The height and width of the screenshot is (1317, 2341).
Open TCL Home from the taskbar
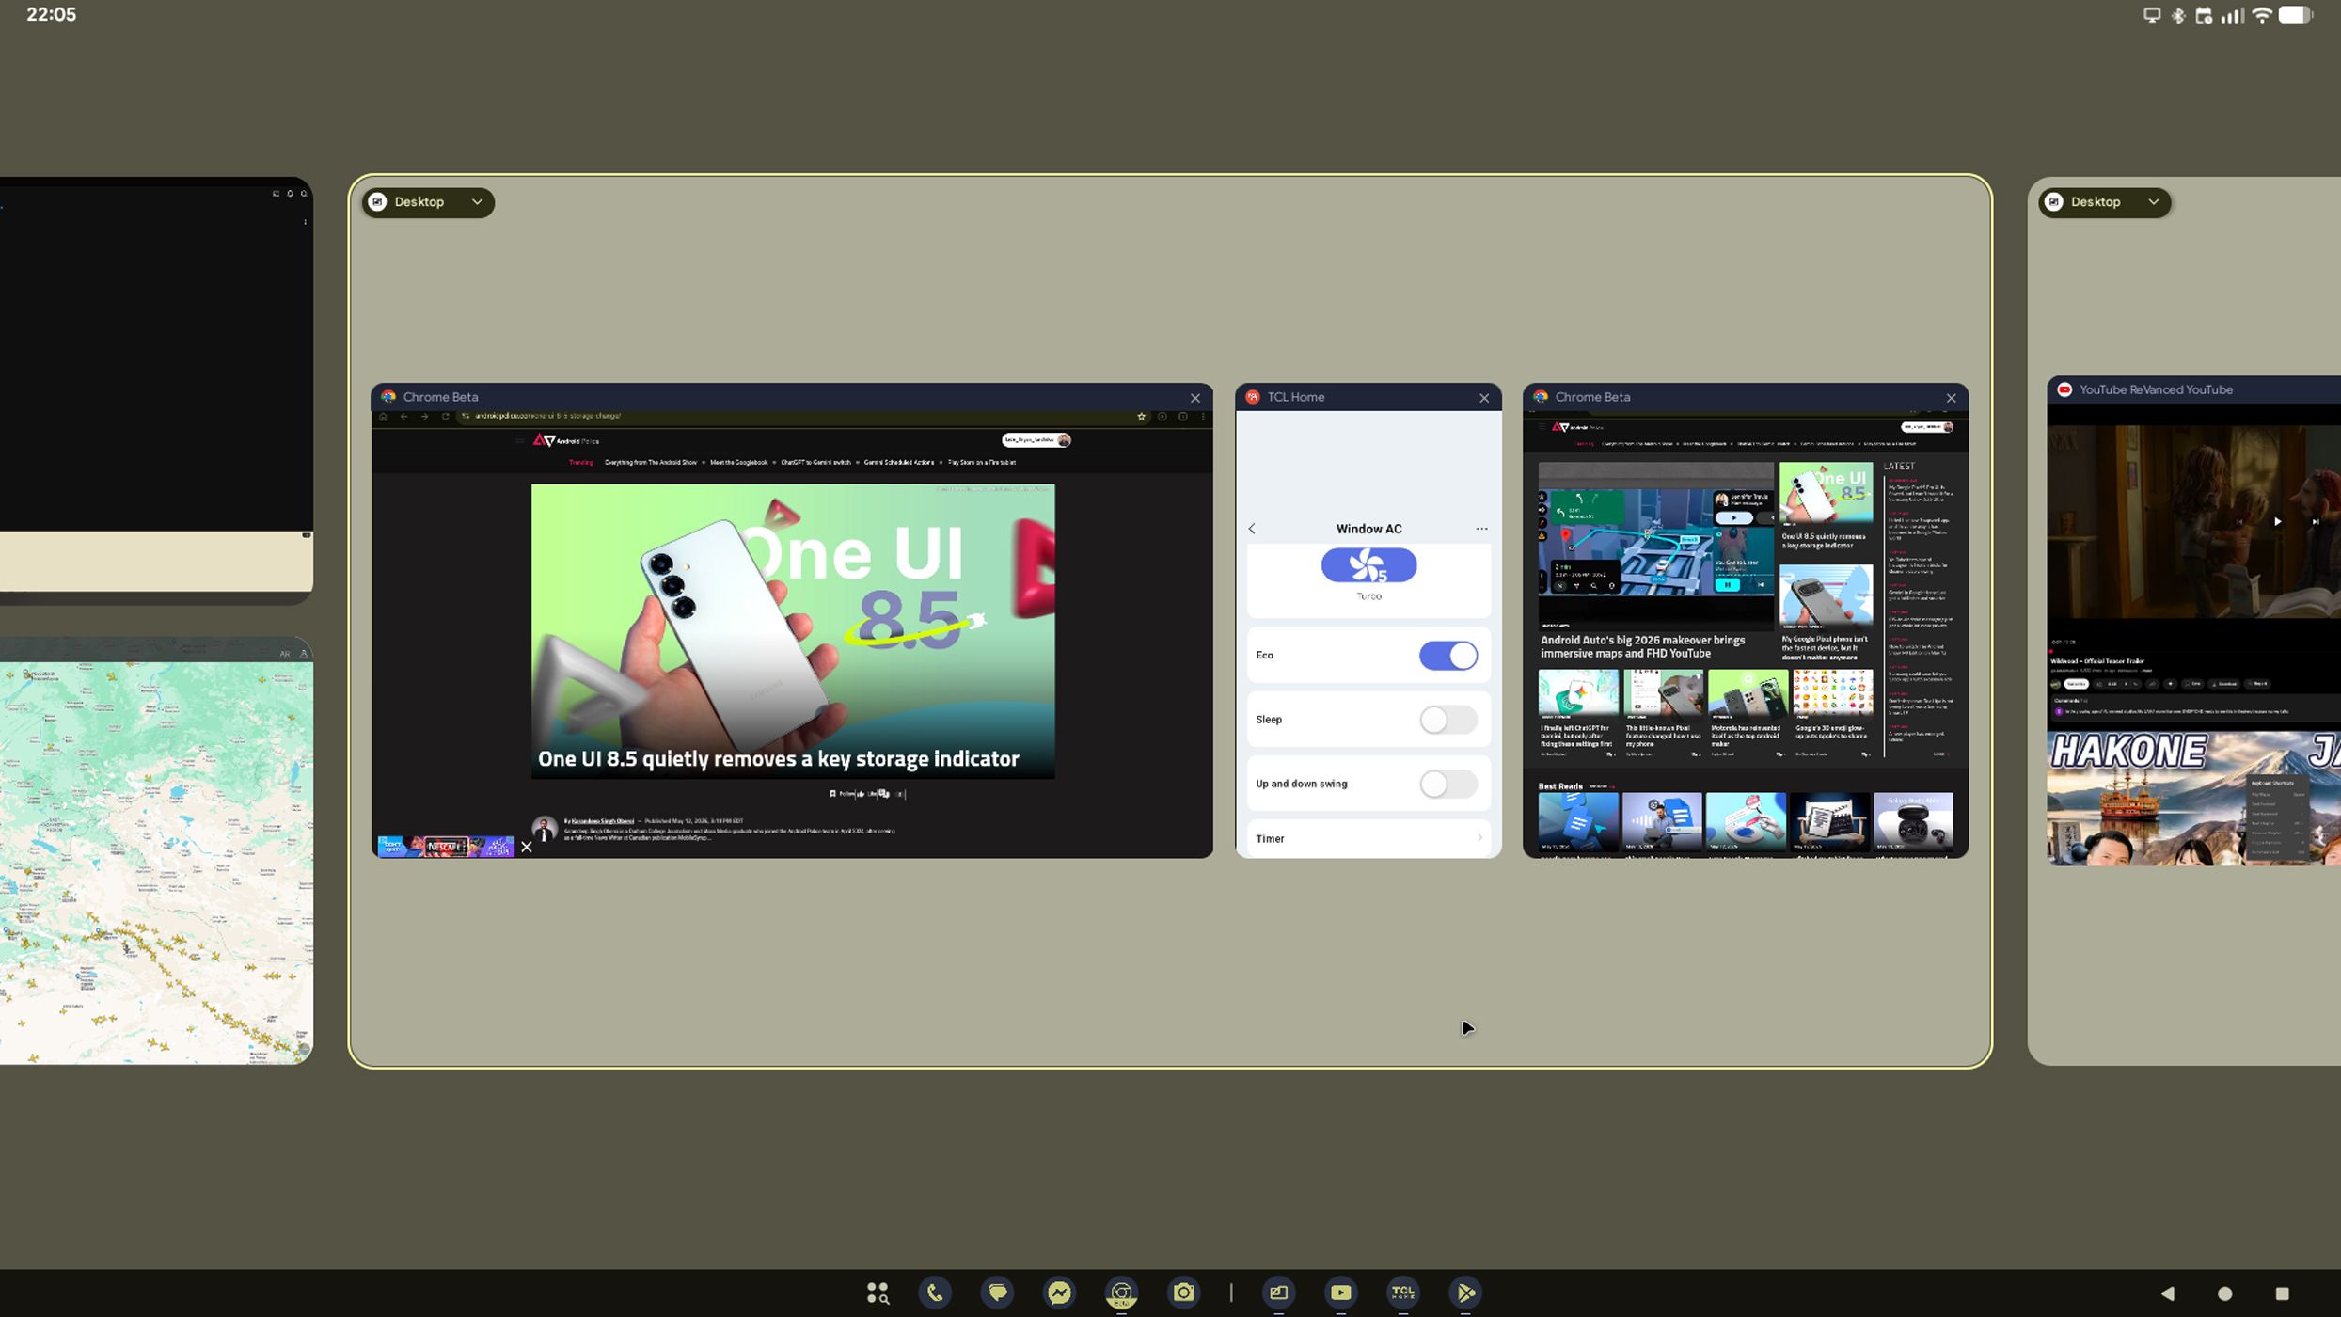1402,1293
